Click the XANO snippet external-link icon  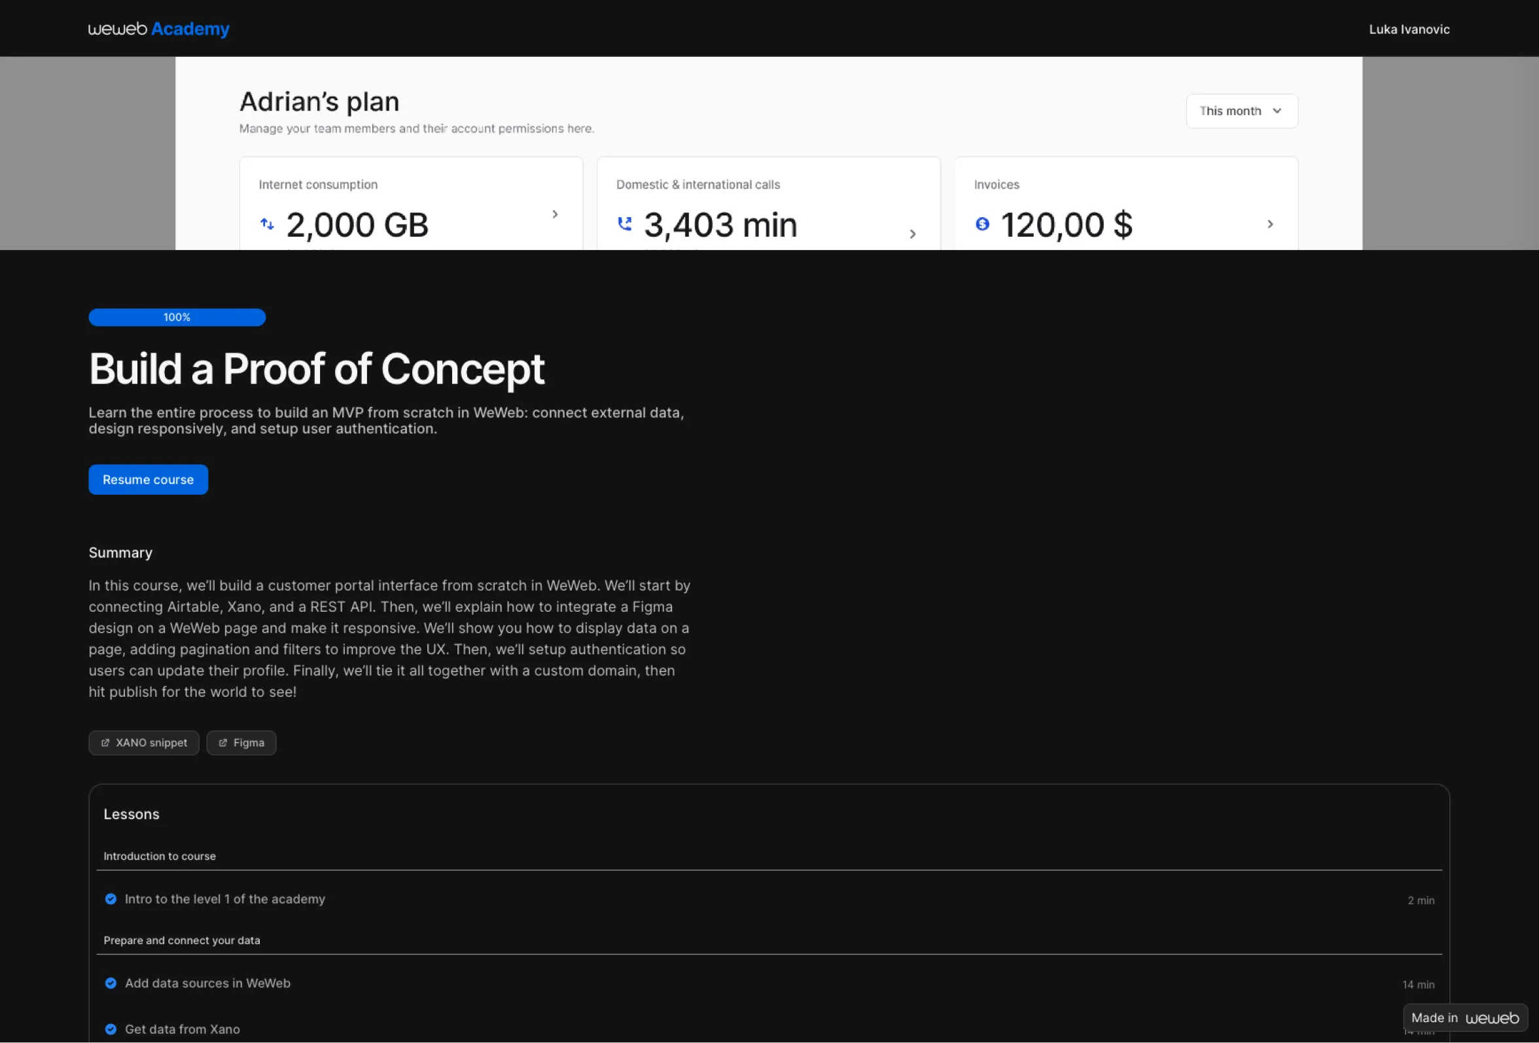point(105,743)
